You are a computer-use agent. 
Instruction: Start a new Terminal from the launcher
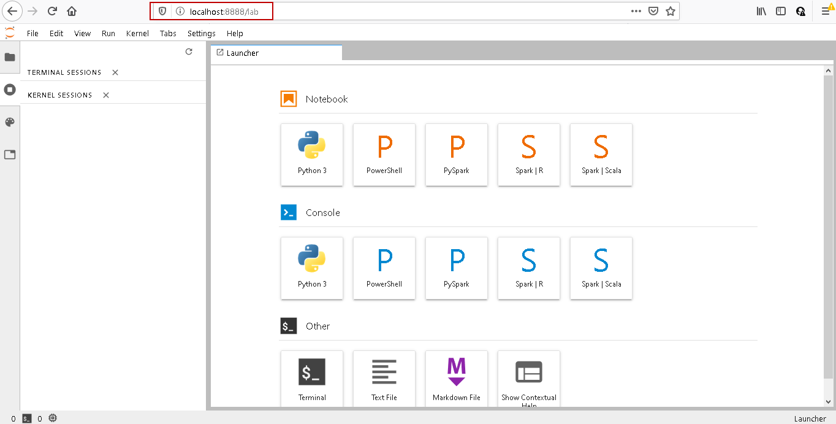coord(312,379)
